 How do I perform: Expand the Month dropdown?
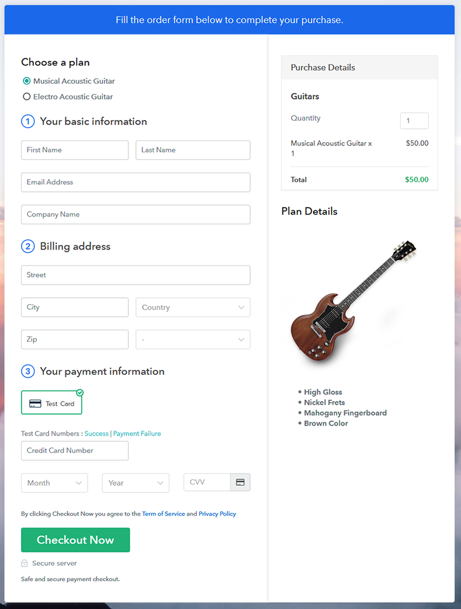55,483
